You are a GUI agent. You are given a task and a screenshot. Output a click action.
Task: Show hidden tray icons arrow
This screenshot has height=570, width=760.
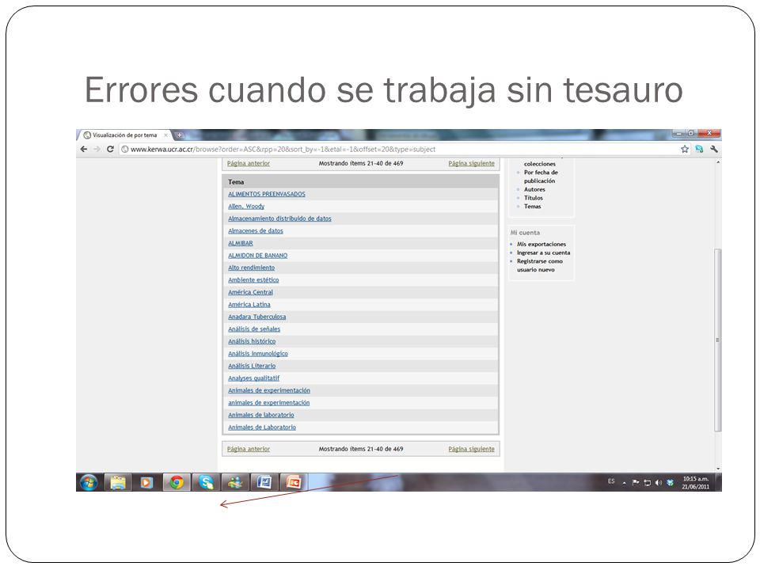pos(625,483)
